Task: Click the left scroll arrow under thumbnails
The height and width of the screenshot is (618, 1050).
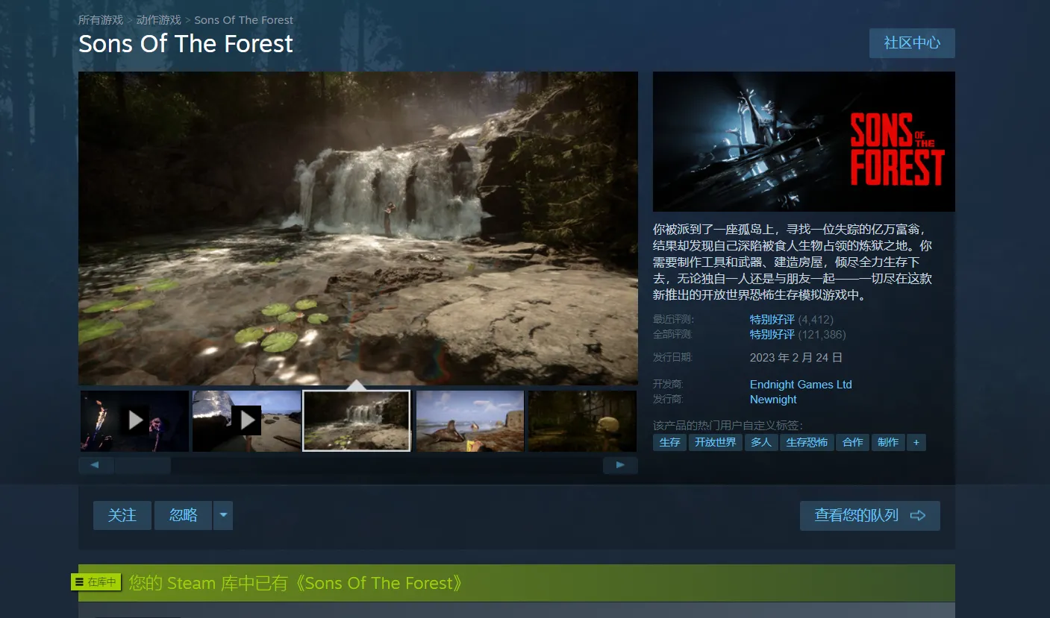Action: coord(96,465)
